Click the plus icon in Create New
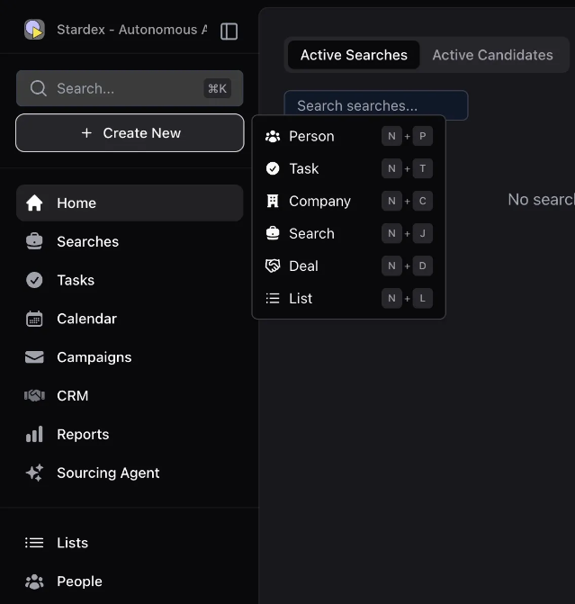Viewport: 575px width, 604px height. 86,133
